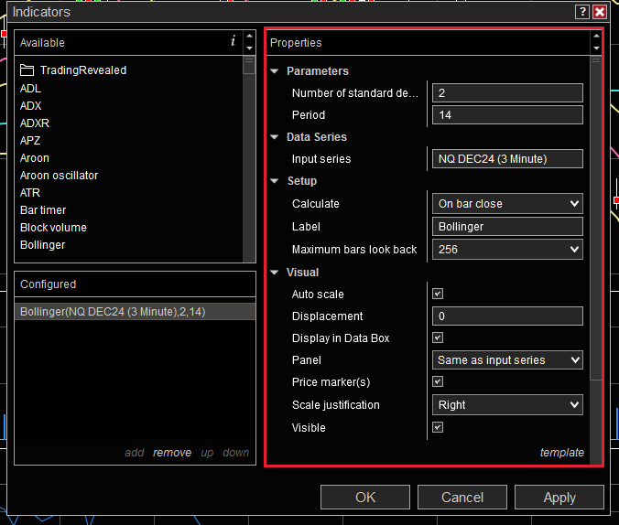Click the Period input field
The width and height of the screenshot is (619, 525).
(507, 115)
